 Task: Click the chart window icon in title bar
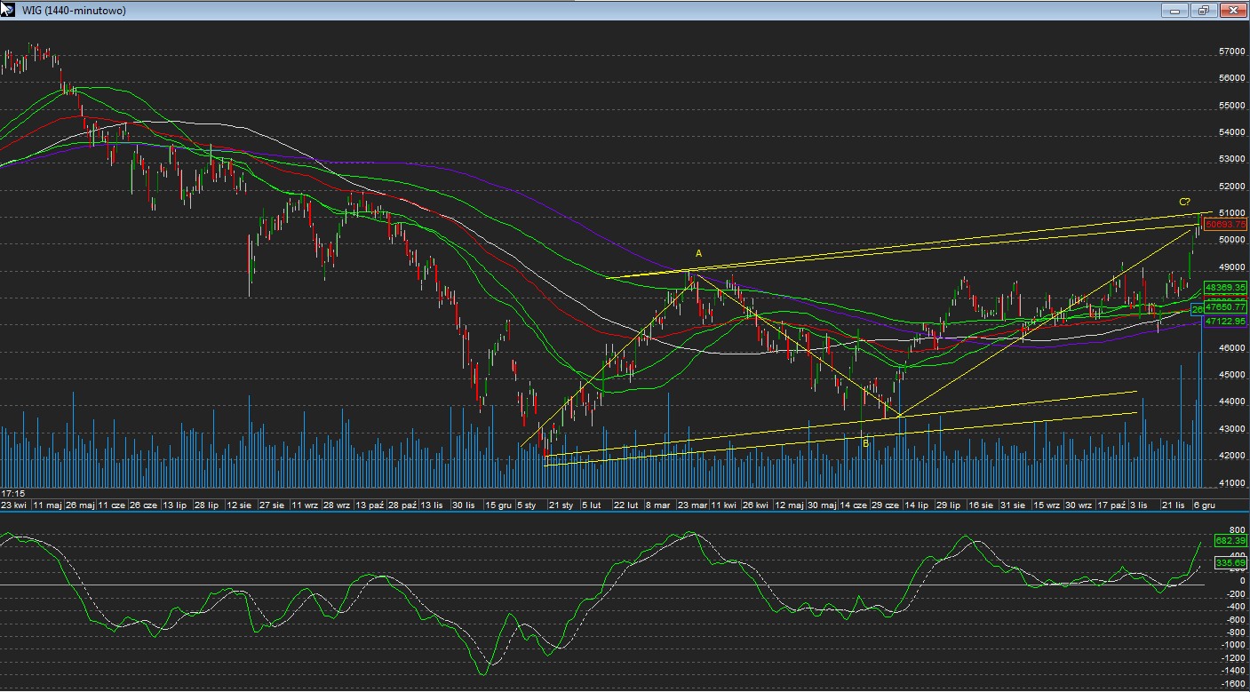tap(8, 10)
